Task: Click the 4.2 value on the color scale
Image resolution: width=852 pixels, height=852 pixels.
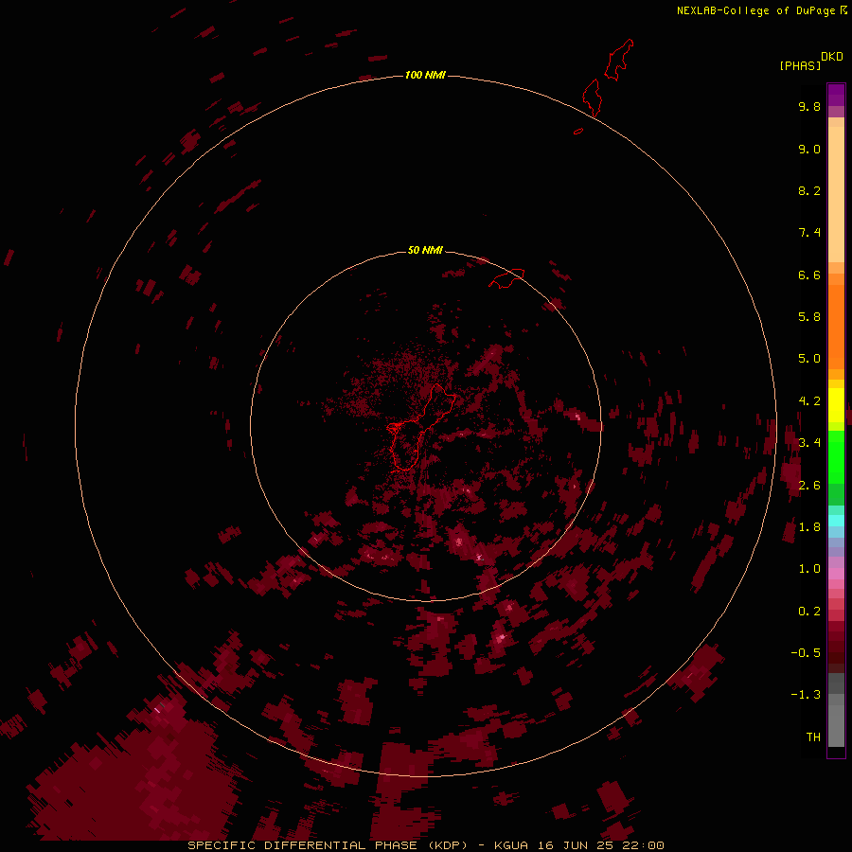Action: pos(809,401)
